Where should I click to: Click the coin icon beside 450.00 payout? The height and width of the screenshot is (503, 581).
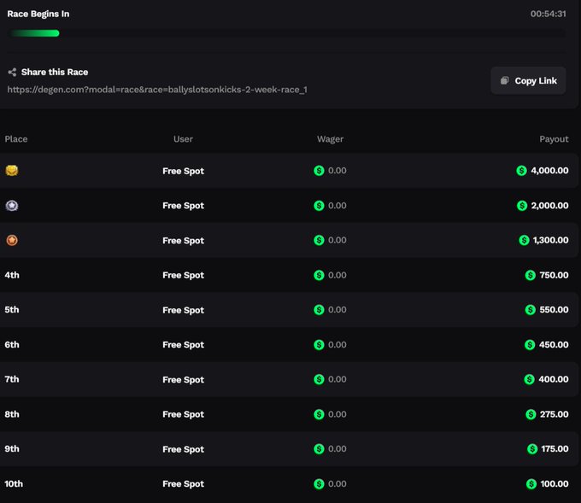(x=530, y=344)
